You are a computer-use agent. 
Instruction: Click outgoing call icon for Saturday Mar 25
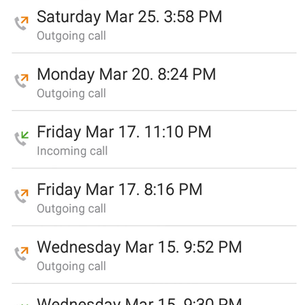click(x=21, y=24)
